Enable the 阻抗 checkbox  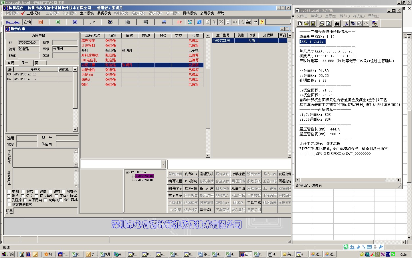coord(23,191)
